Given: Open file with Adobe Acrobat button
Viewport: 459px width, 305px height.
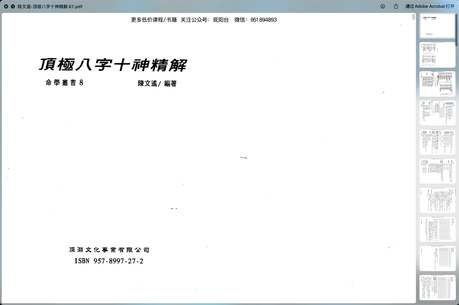Looking at the screenshot, I should pos(430,6).
